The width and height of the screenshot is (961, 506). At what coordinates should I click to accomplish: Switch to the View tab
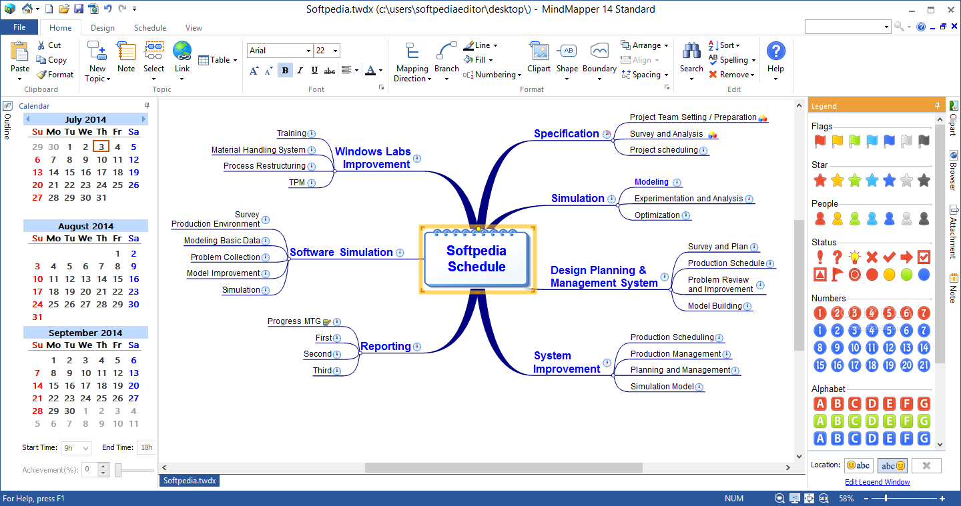pos(194,28)
